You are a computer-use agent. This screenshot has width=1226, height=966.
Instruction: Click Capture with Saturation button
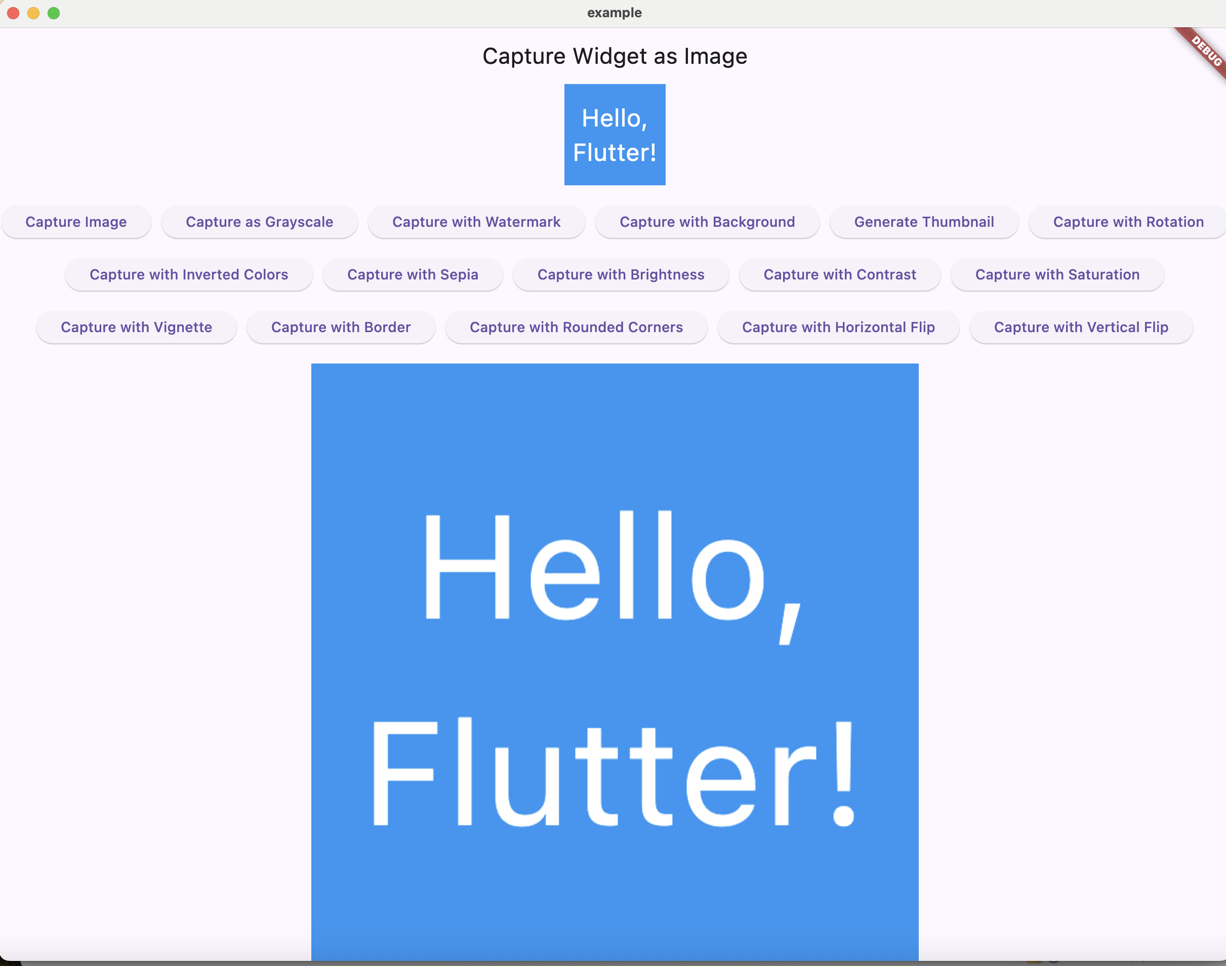pos(1057,274)
